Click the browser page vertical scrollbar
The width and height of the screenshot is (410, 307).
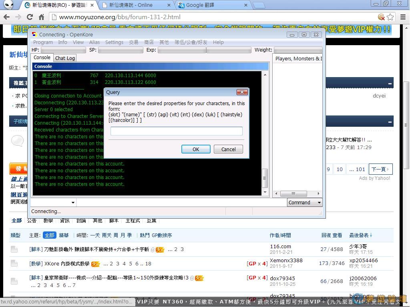tap(406, 125)
